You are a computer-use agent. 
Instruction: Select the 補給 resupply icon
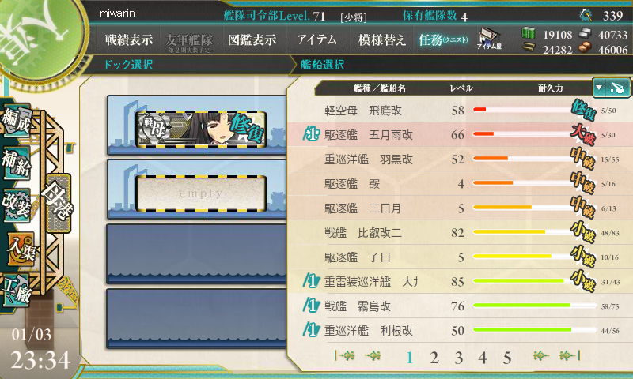tap(16, 163)
